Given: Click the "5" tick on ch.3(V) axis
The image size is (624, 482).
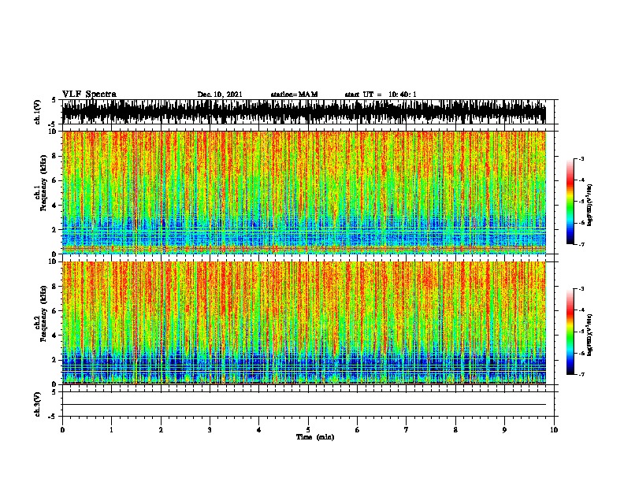Looking at the screenshot, I should tap(54, 391).
